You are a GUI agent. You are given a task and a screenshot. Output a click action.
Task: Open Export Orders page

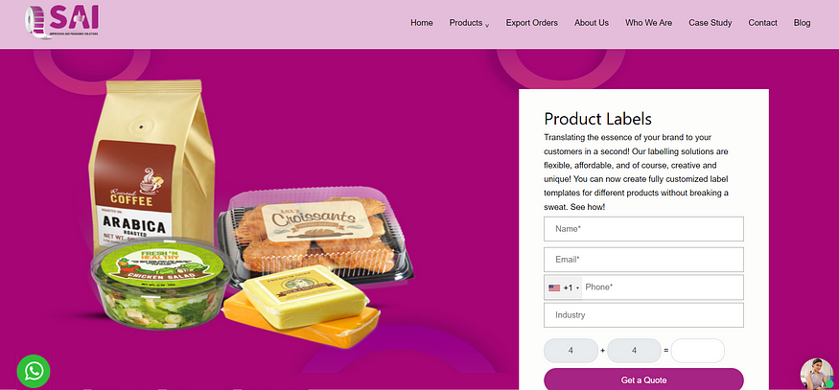(x=532, y=23)
